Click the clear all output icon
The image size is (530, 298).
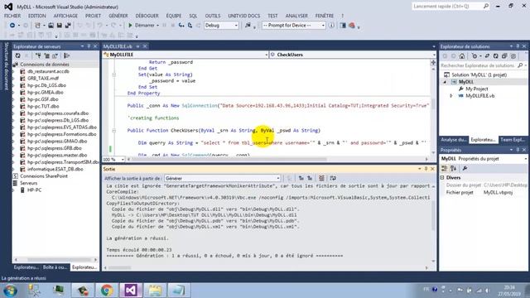321,179
